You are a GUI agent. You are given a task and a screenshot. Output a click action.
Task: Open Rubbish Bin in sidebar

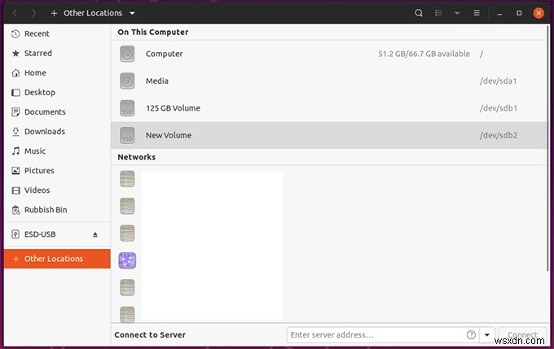pos(57,210)
